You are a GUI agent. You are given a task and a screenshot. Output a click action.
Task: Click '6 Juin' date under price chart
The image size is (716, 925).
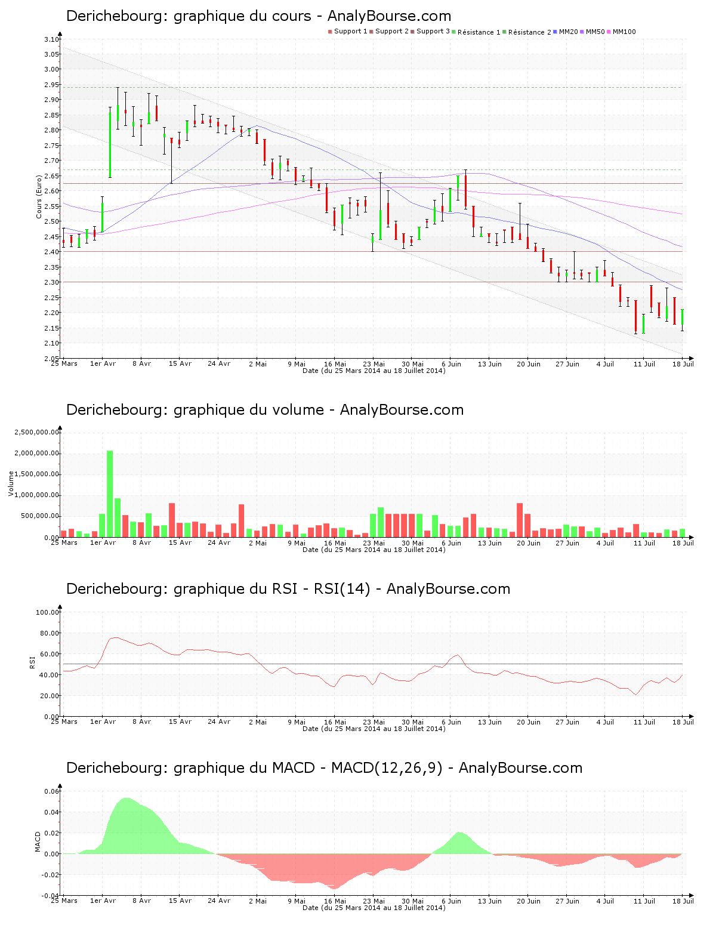coord(451,363)
